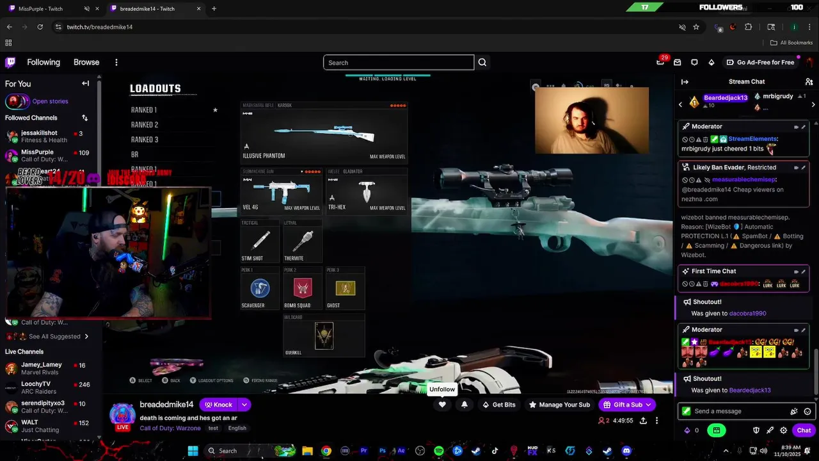
Task: Open Spotify from the taskbar
Action: click(439, 451)
